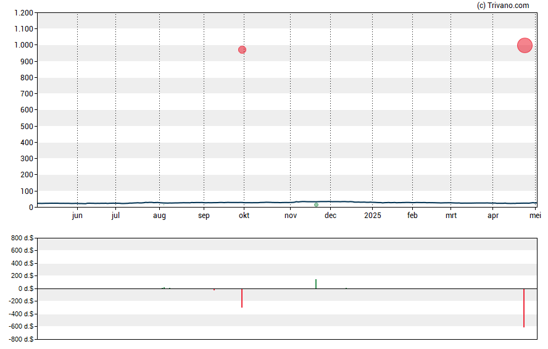Click the 100 y-axis label
The image size is (548, 349).
[x=27, y=191]
